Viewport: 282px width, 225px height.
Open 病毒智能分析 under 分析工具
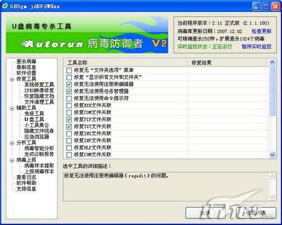39,148
